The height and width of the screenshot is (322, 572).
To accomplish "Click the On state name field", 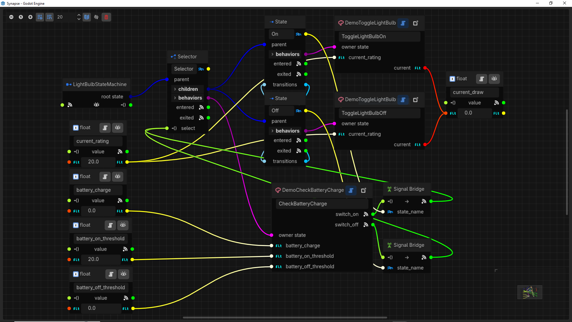I will [282, 34].
